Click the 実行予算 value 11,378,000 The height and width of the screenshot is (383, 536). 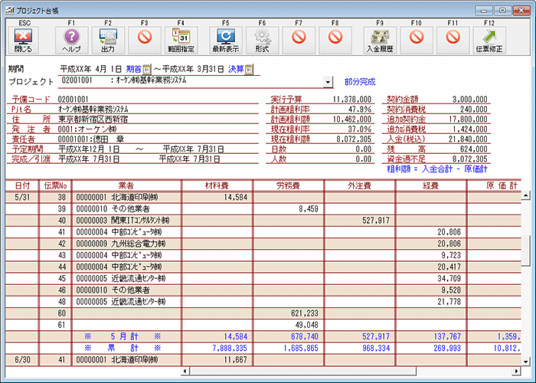pos(352,100)
